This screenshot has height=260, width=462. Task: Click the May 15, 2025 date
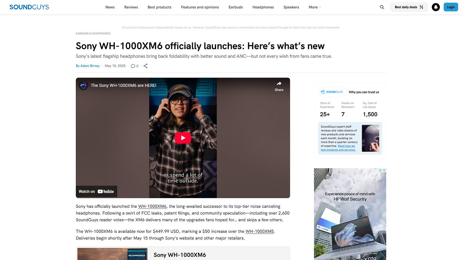(115, 66)
